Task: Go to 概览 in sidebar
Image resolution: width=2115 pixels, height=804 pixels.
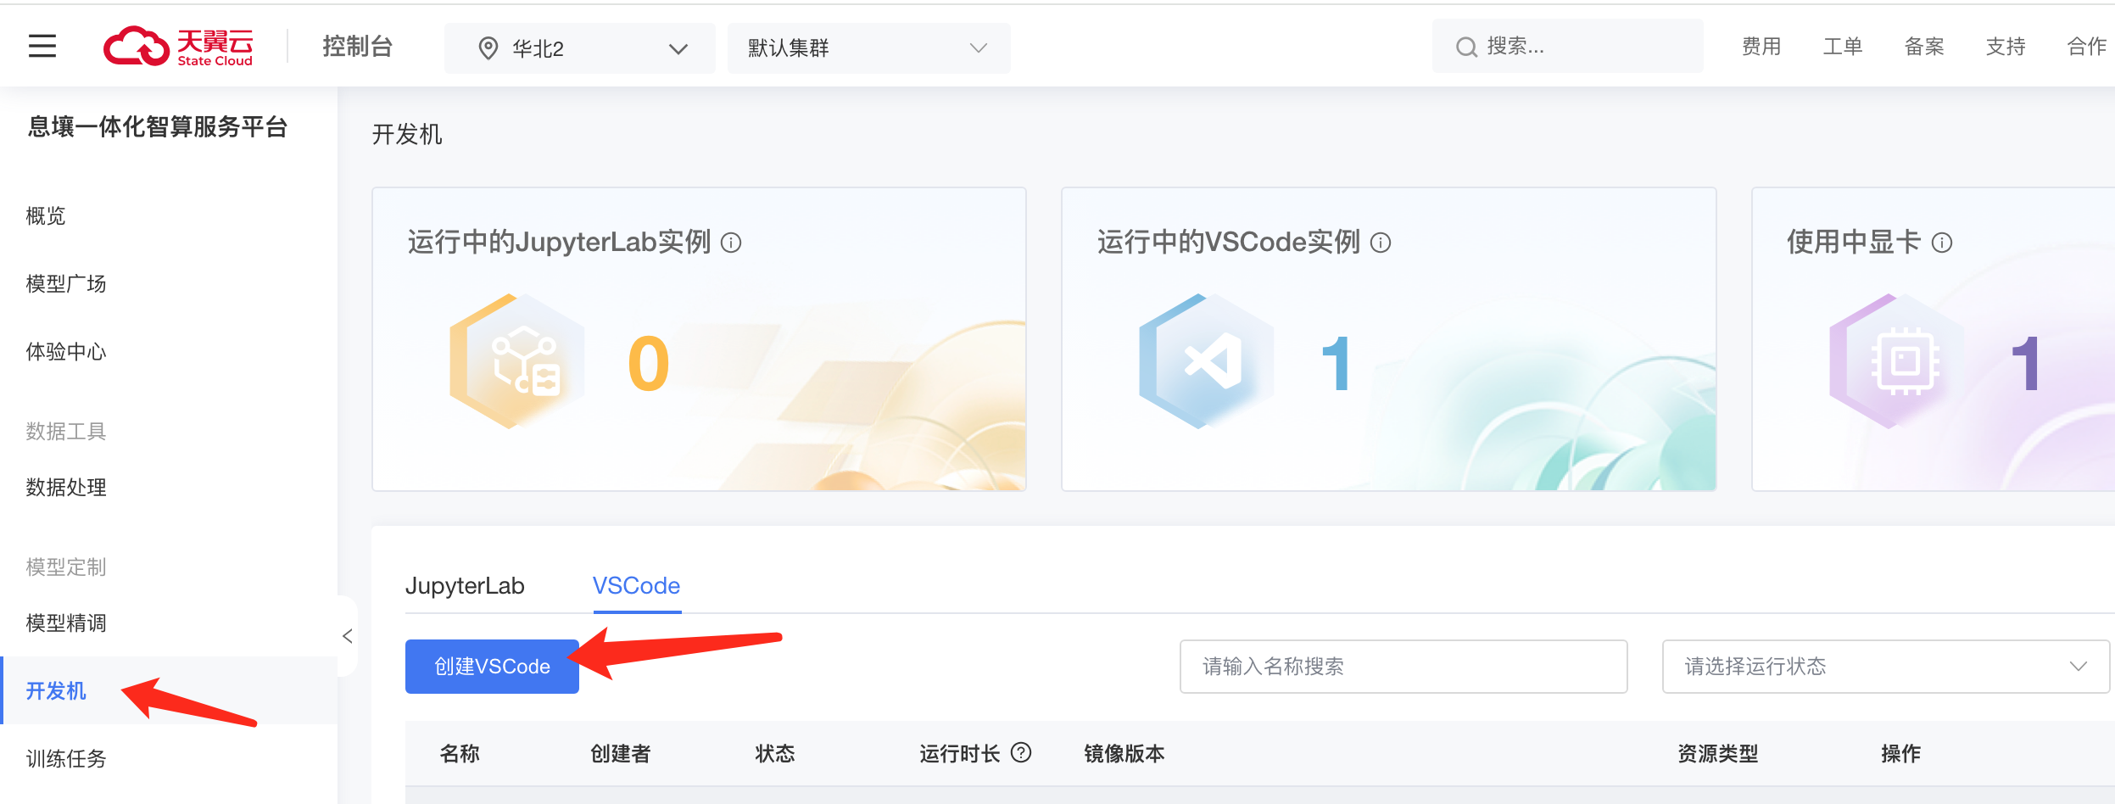Action: [46, 216]
